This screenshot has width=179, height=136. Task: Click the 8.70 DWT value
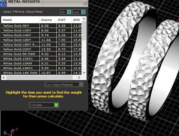(x=62, y=49)
